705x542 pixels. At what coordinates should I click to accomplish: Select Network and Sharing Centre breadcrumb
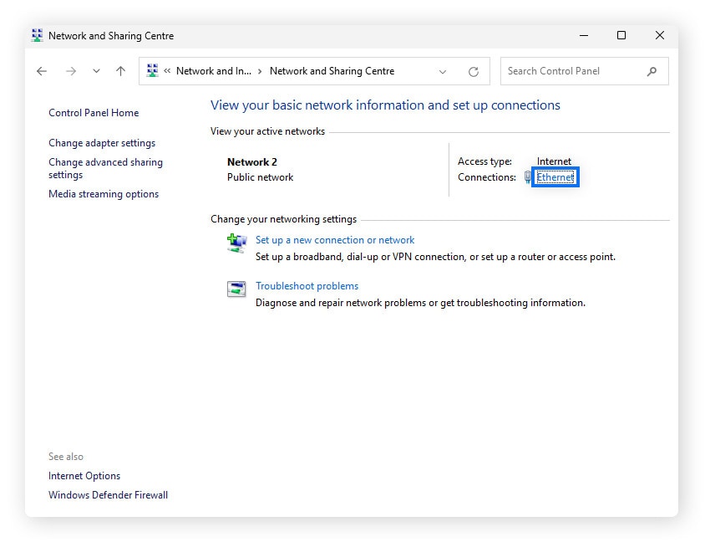(x=332, y=70)
